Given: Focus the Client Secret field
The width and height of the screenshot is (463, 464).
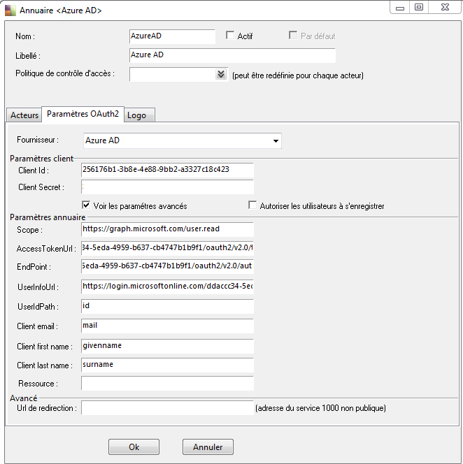Looking at the screenshot, I should (x=167, y=187).
